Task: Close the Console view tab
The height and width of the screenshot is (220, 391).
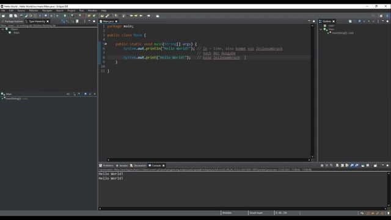Action: coord(164,166)
